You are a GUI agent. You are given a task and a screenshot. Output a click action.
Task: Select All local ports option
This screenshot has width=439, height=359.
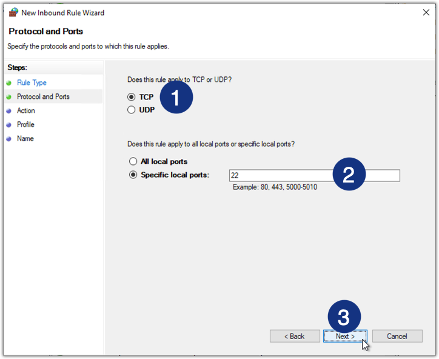133,162
